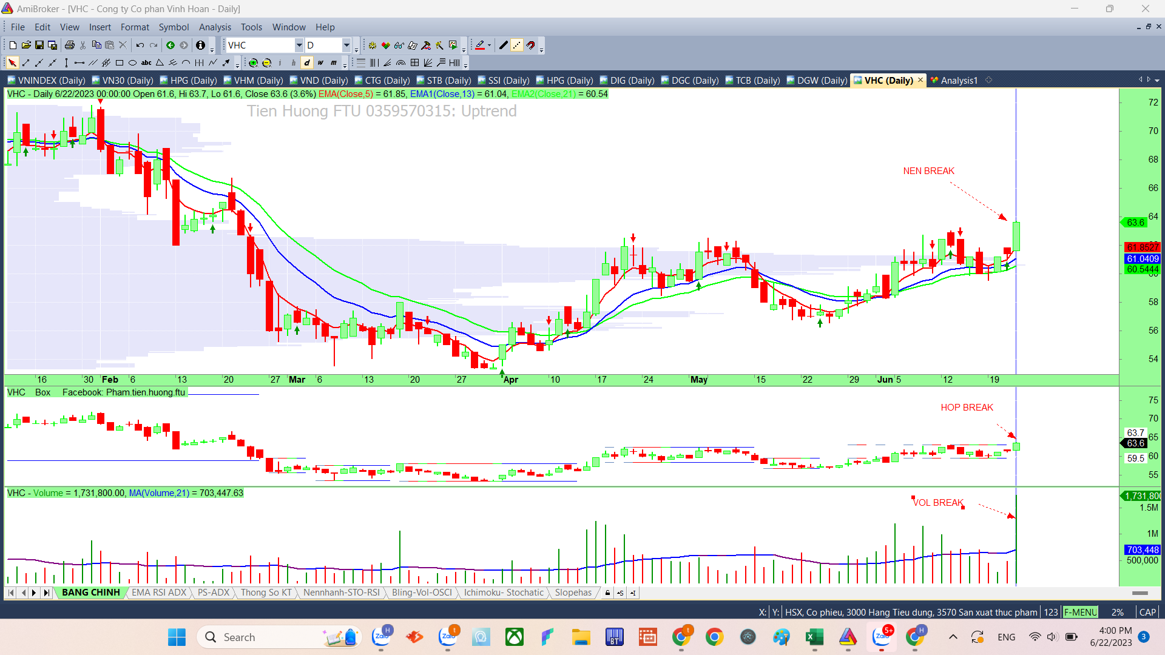This screenshot has width=1165, height=655.
Task: Click the Print toolbar icon
Action: 69,45
